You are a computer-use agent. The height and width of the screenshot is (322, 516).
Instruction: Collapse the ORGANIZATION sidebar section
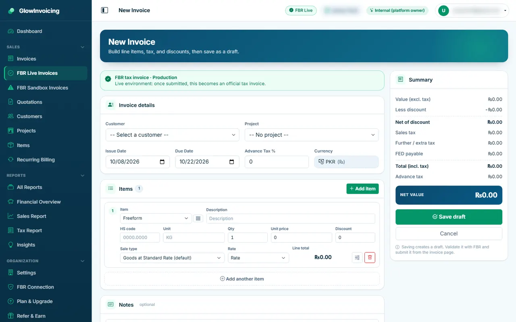click(x=83, y=261)
